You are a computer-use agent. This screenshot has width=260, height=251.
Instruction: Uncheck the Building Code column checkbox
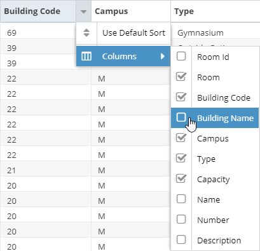pyautogui.click(x=181, y=97)
